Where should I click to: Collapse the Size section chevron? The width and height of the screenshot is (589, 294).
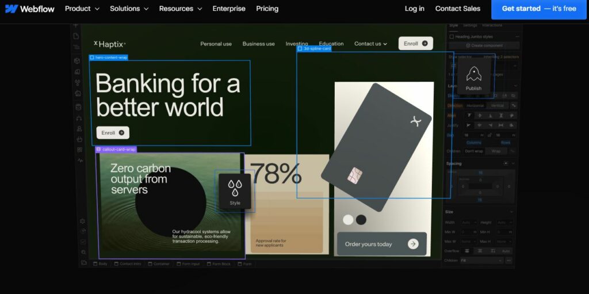click(511, 212)
